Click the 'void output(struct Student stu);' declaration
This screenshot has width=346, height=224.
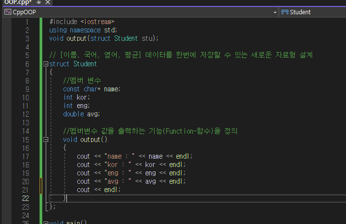[104, 38]
